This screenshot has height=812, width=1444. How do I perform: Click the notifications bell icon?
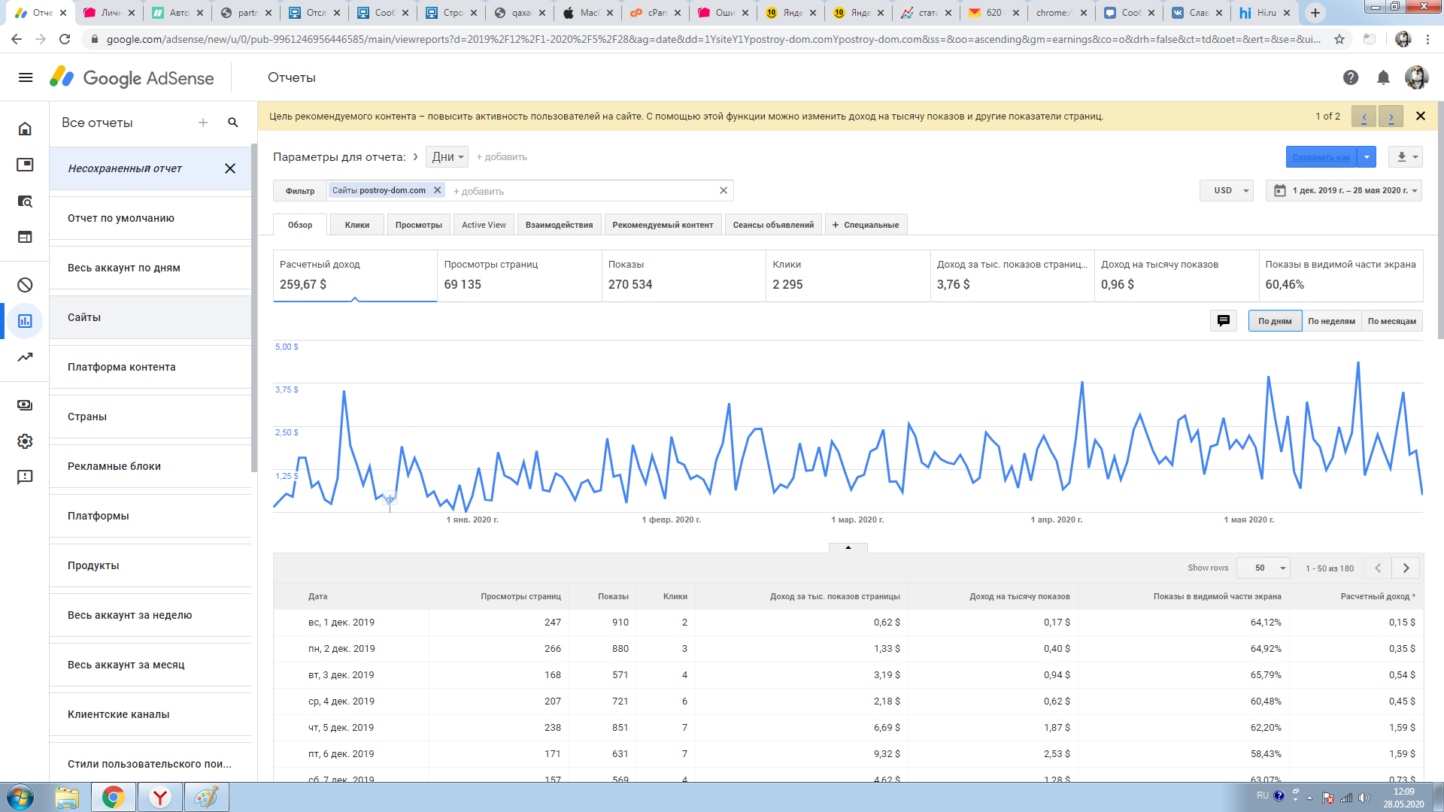click(x=1383, y=77)
